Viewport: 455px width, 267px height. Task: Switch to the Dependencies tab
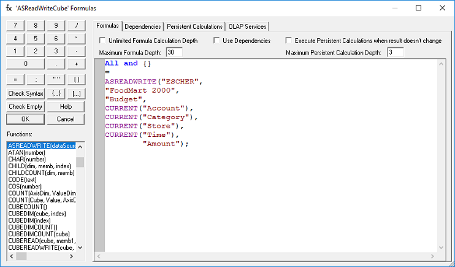coord(143,26)
